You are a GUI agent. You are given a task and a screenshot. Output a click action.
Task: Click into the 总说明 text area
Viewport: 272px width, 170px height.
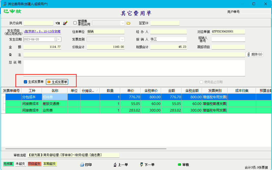(134, 68)
